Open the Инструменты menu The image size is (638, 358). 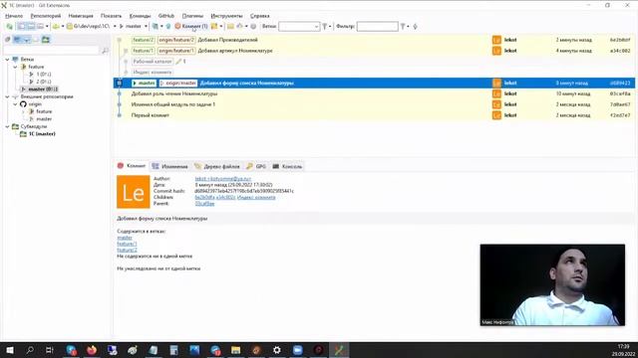tap(226, 16)
